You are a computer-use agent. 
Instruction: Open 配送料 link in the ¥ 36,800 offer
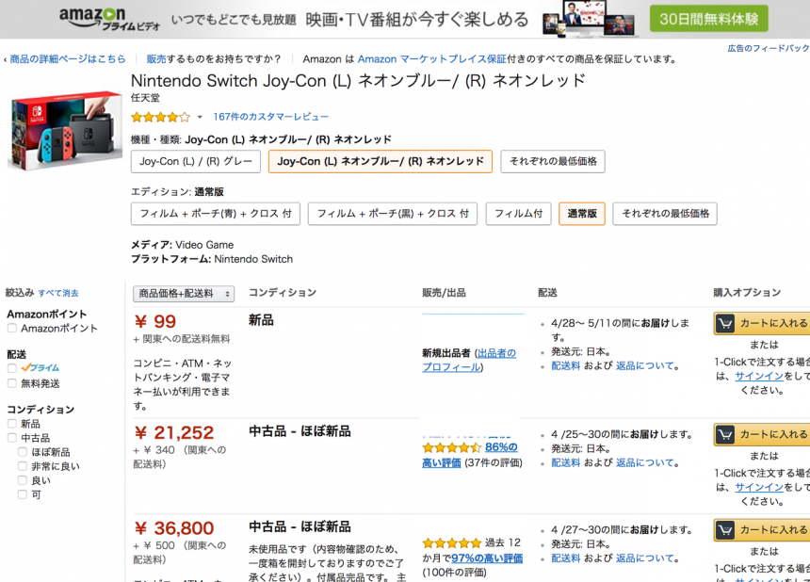[566, 558]
